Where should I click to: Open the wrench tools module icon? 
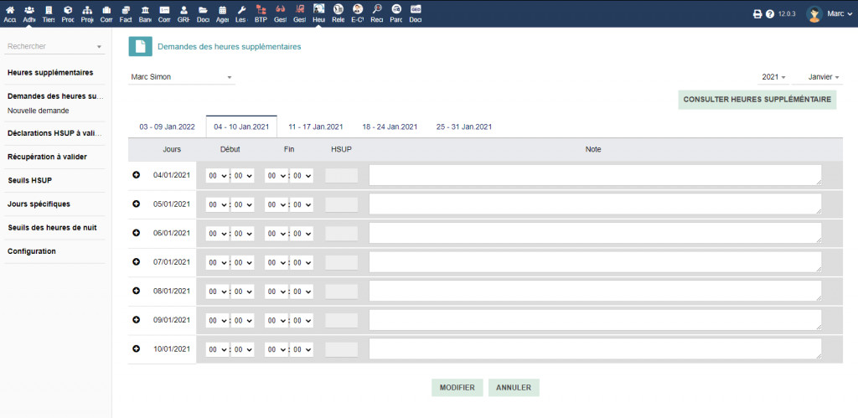tap(241, 10)
